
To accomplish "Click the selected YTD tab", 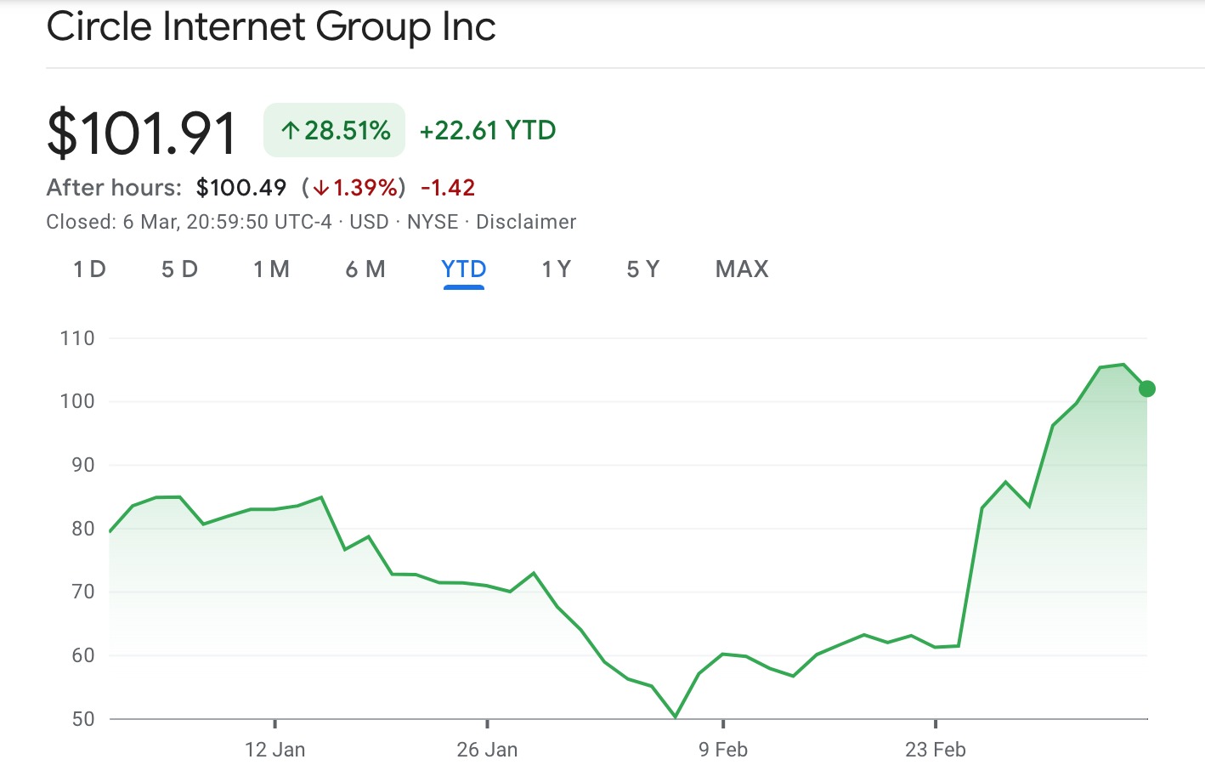I will point(463,269).
